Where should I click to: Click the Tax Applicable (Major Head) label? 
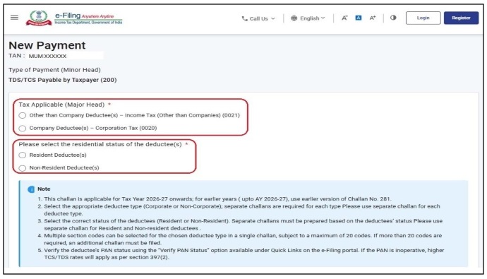61,105
